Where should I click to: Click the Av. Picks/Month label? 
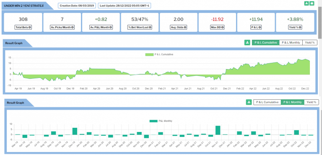[x=62, y=27]
